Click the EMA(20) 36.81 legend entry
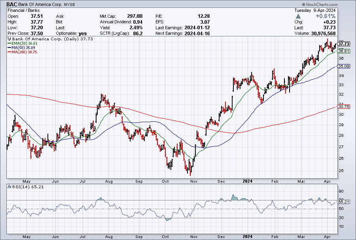The image size is (356, 240). 23,43
